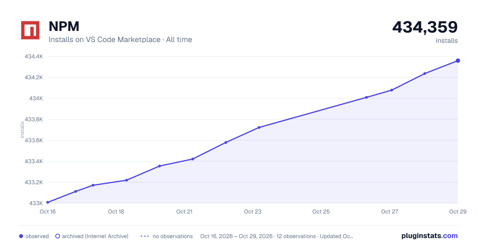Click the data point above Oct 18
Viewport: 477px width, 250px height.
point(126,180)
